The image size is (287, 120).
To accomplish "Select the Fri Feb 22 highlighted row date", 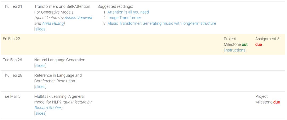I will [x=11, y=39].
